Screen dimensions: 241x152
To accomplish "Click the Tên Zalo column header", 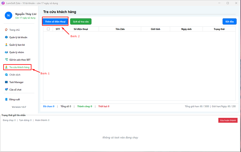I will point(120,29).
